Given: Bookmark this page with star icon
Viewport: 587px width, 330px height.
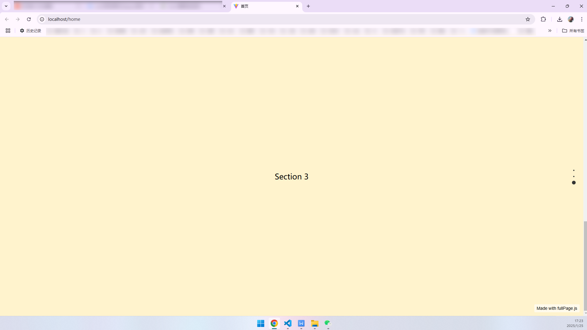Looking at the screenshot, I should pyautogui.click(x=528, y=19).
